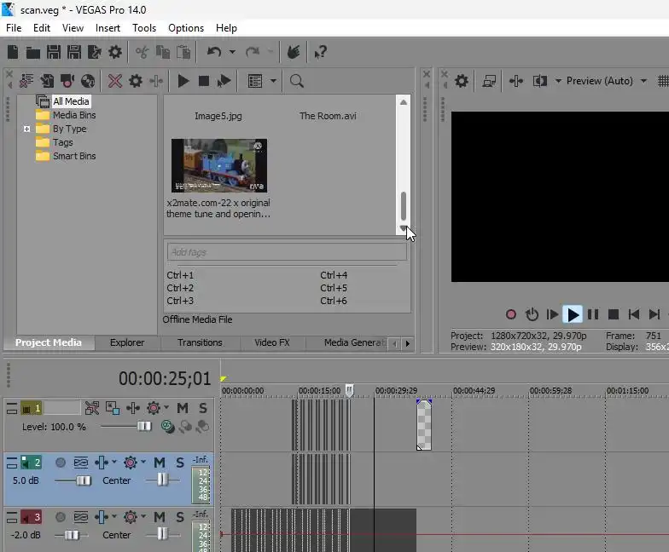Adjust audio track 3 pan slider
The image size is (669, 552).
click(162, 533)
